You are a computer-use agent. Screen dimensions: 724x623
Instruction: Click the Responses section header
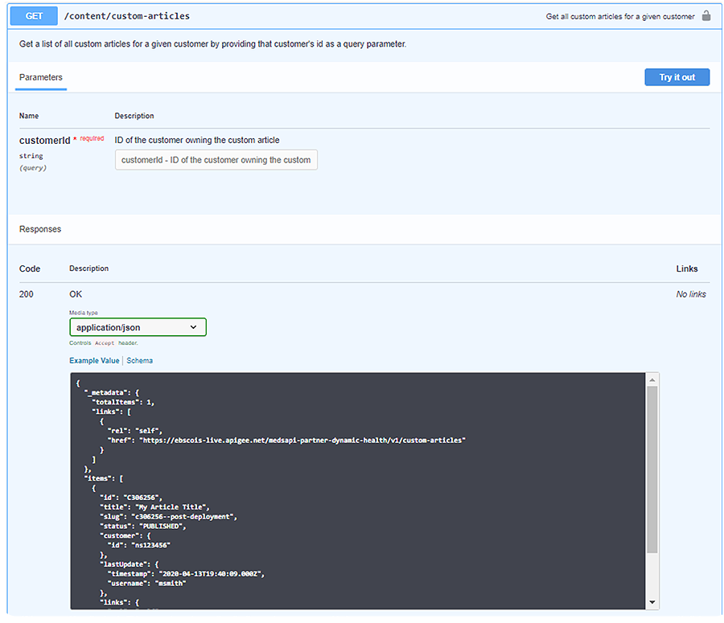pyautogui.click(x=40, y=229)
